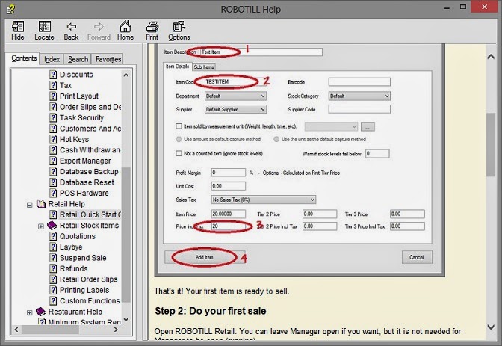
Task: Print the current help topic
Action: pos(152,31)
